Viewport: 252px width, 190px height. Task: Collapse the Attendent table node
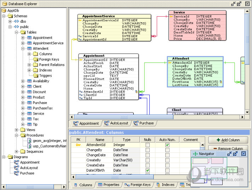[23, 49]
